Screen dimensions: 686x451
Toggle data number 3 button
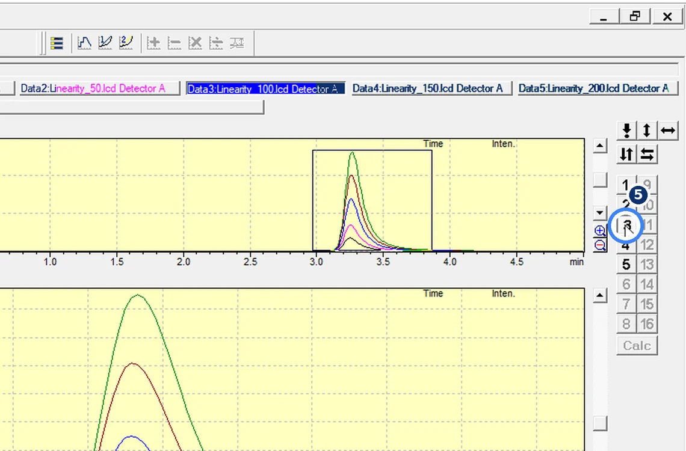pyautogui.click(x=626, y=226)
